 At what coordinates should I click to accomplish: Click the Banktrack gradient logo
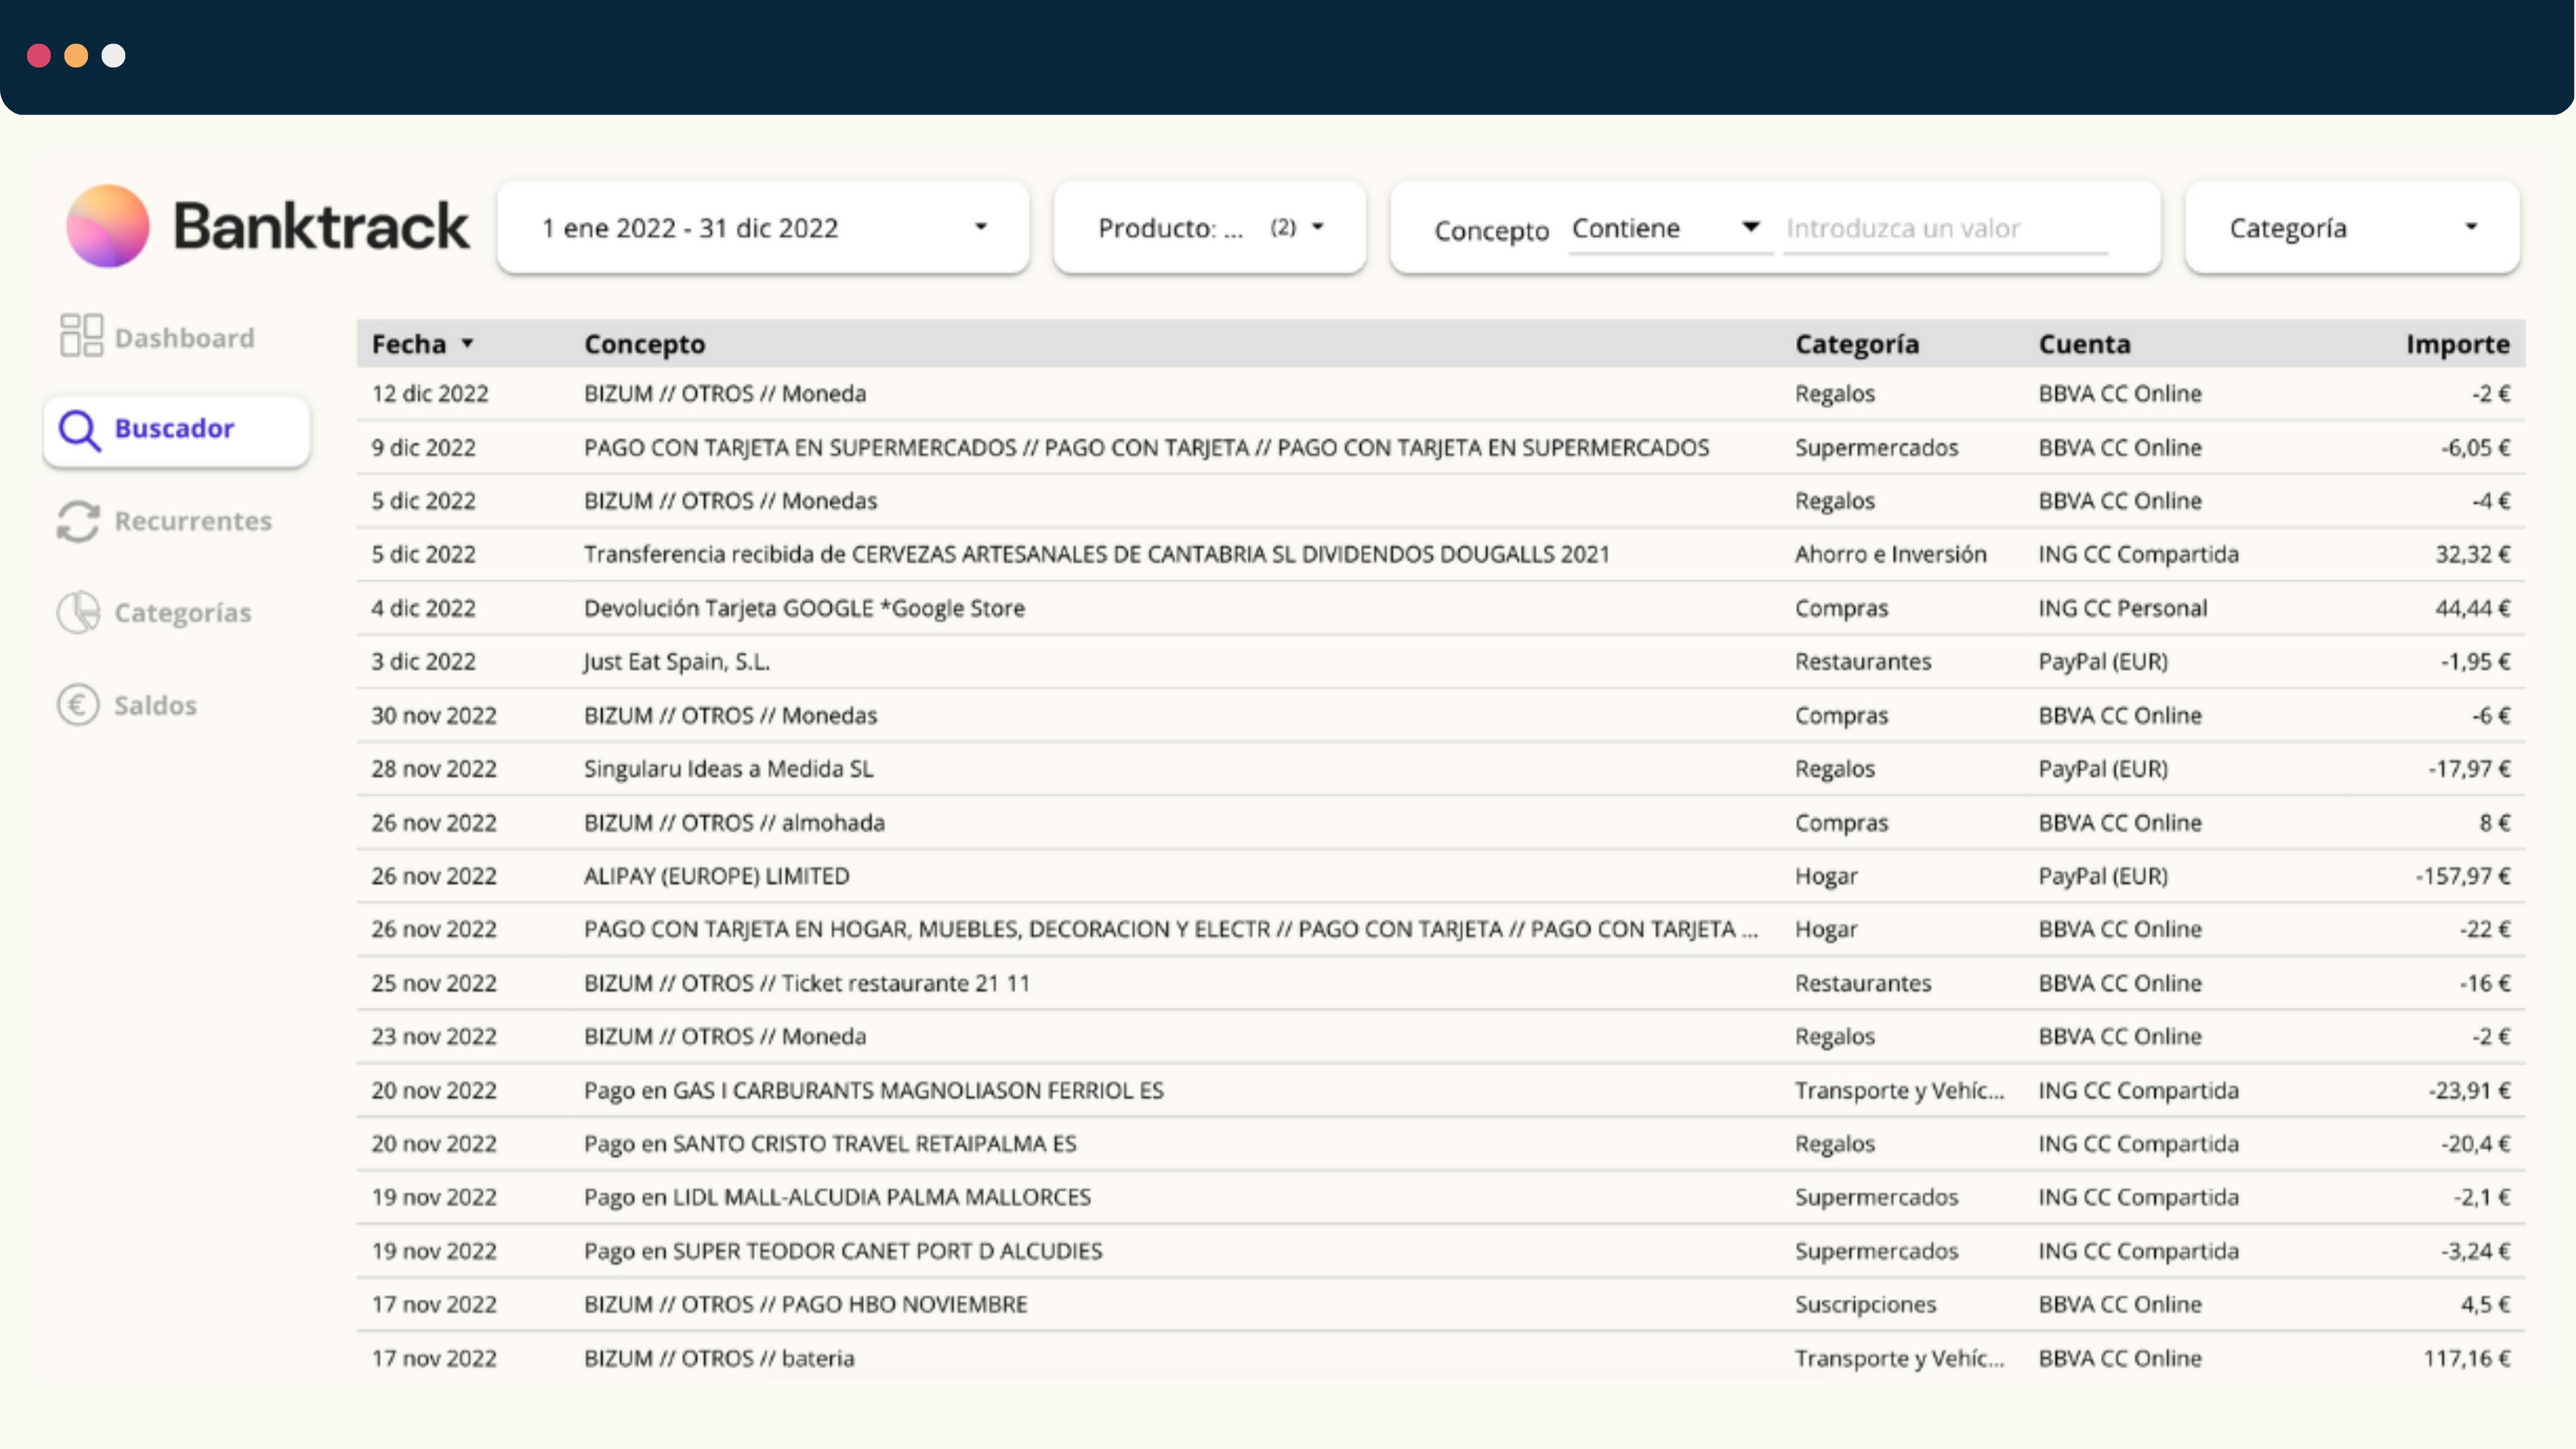click(x=108, y=226)
